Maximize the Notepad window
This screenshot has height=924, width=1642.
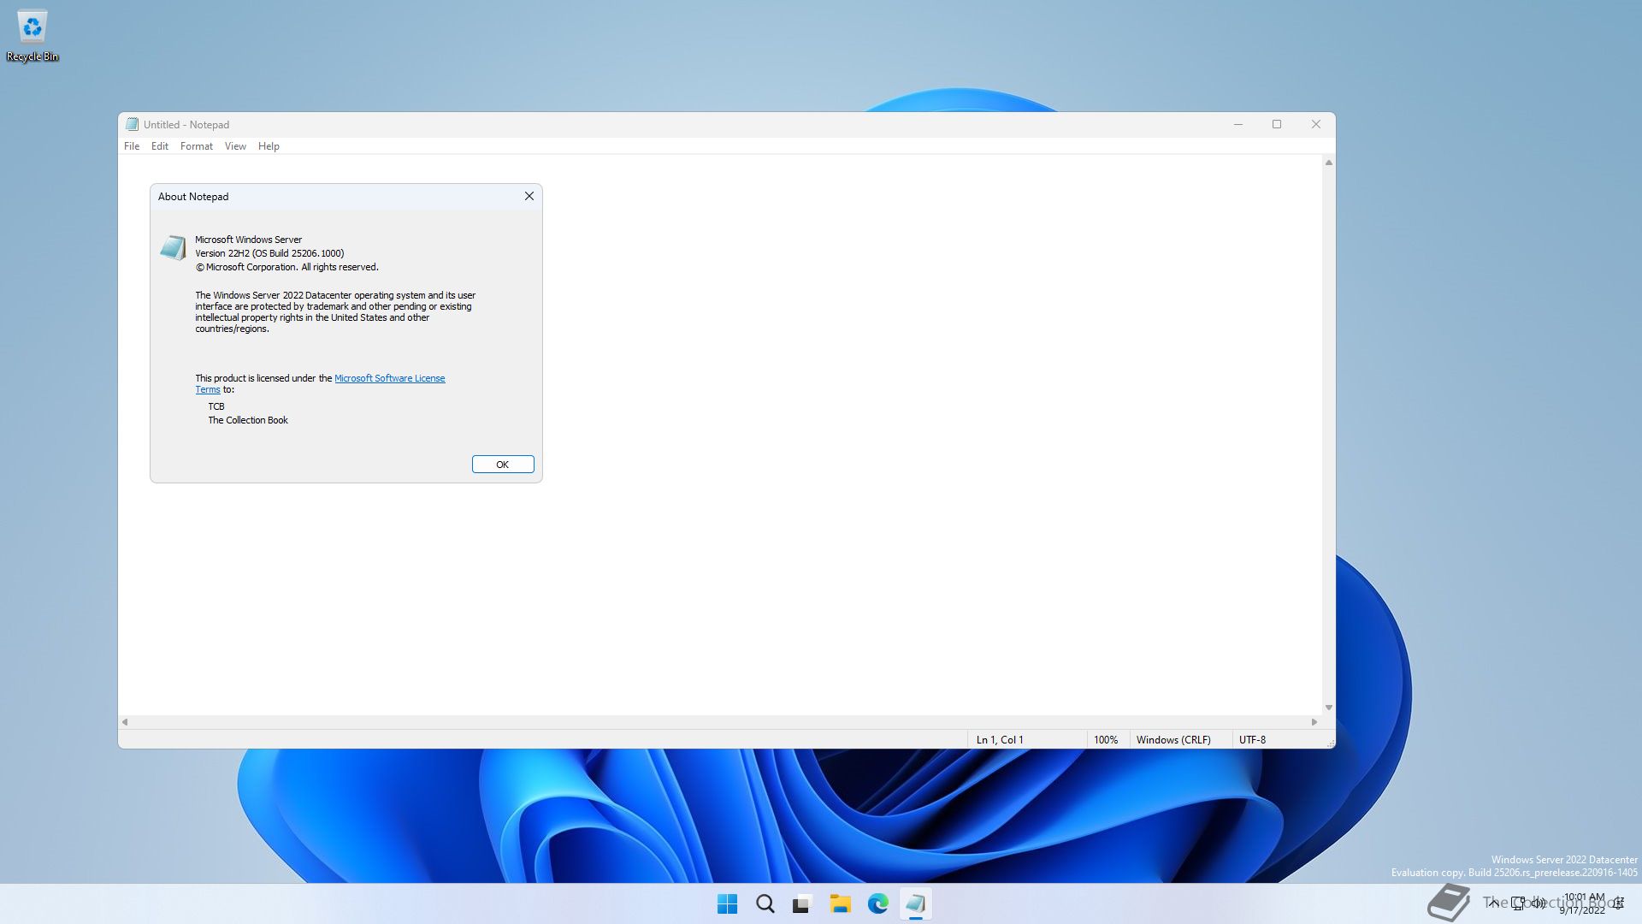point(1277,124)
